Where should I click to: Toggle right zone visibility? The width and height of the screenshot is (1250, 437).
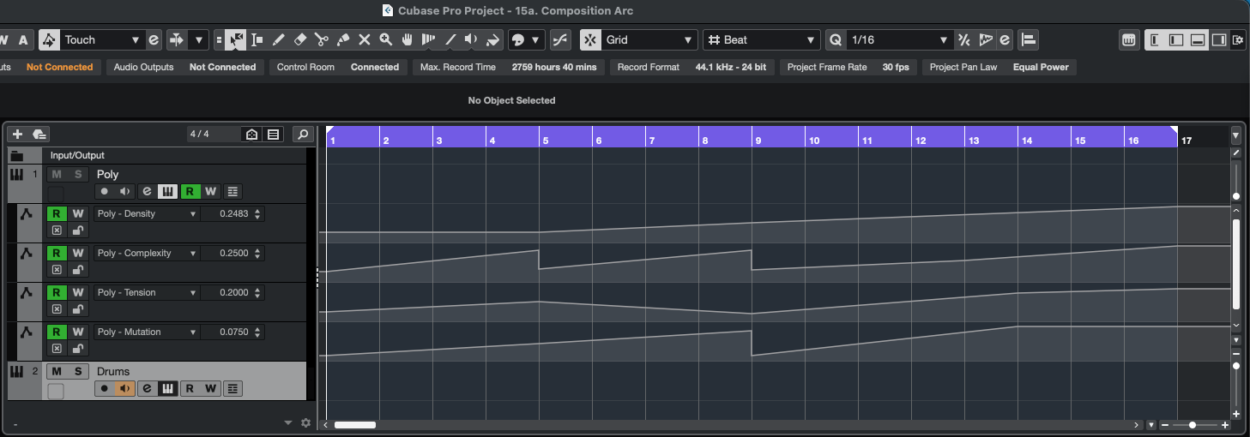point(1219,39)
